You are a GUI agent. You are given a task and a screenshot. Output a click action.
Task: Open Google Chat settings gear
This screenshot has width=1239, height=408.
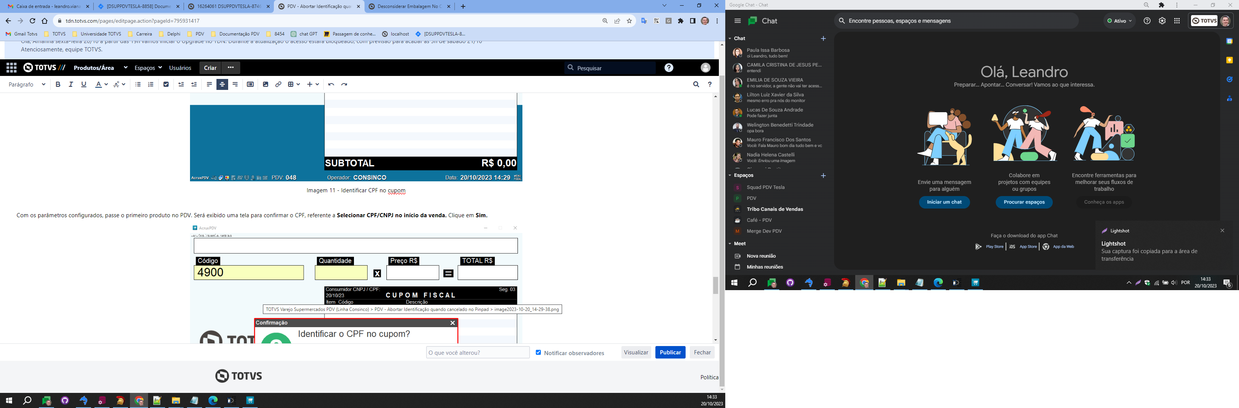(1162, 21)
